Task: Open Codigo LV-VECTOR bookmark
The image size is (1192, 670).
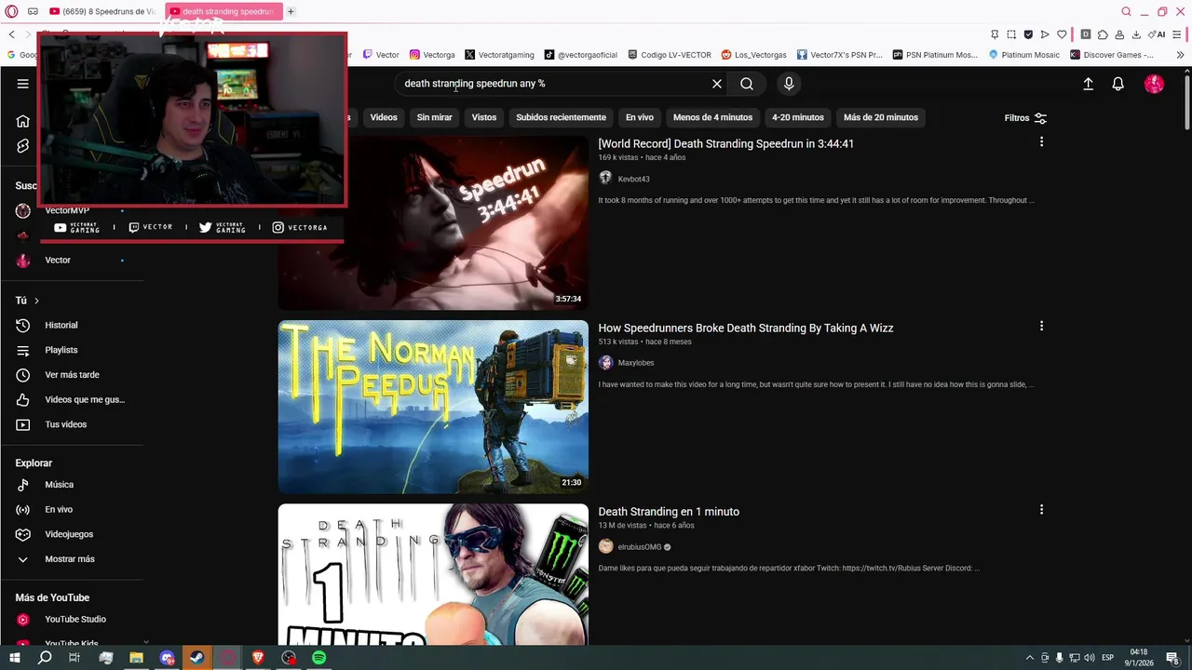Action: [670, 55]
